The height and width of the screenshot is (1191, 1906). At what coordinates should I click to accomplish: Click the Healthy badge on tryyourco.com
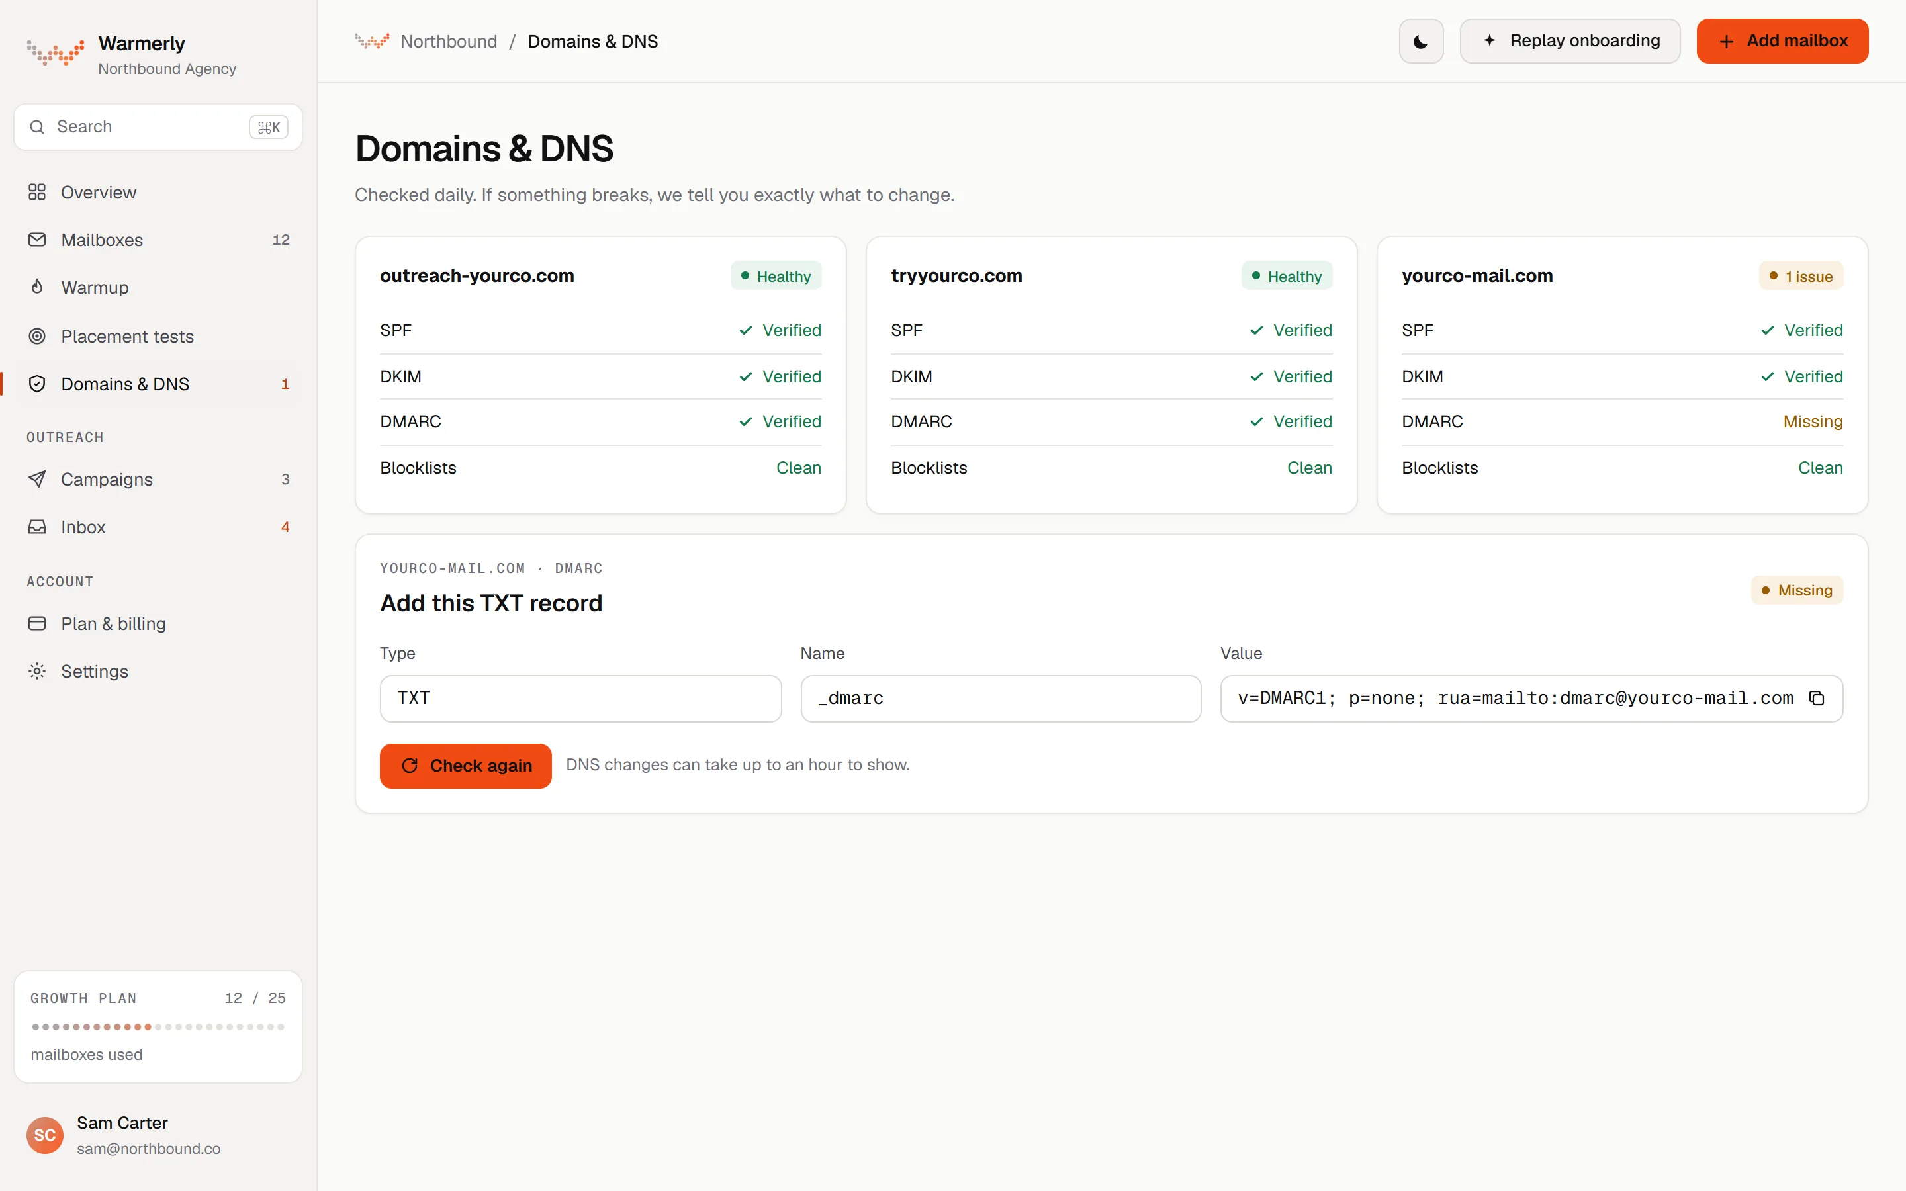tap(1286, 276)
